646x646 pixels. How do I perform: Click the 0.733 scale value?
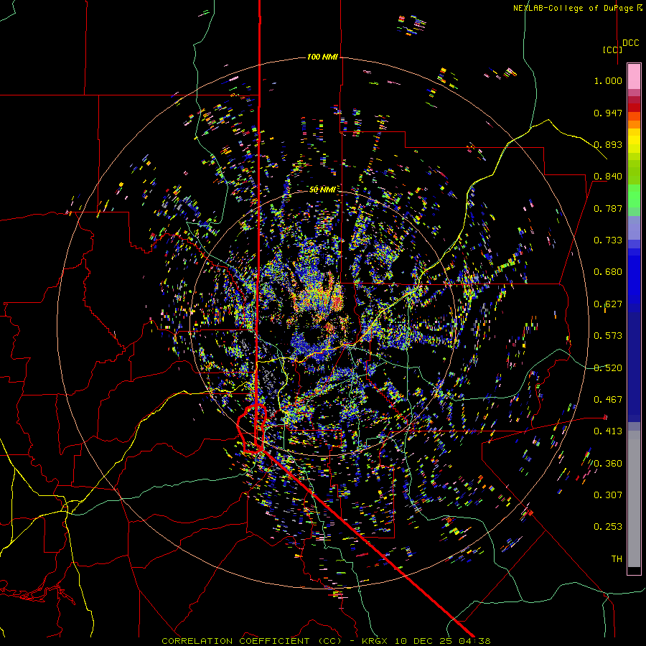(608, 240)
